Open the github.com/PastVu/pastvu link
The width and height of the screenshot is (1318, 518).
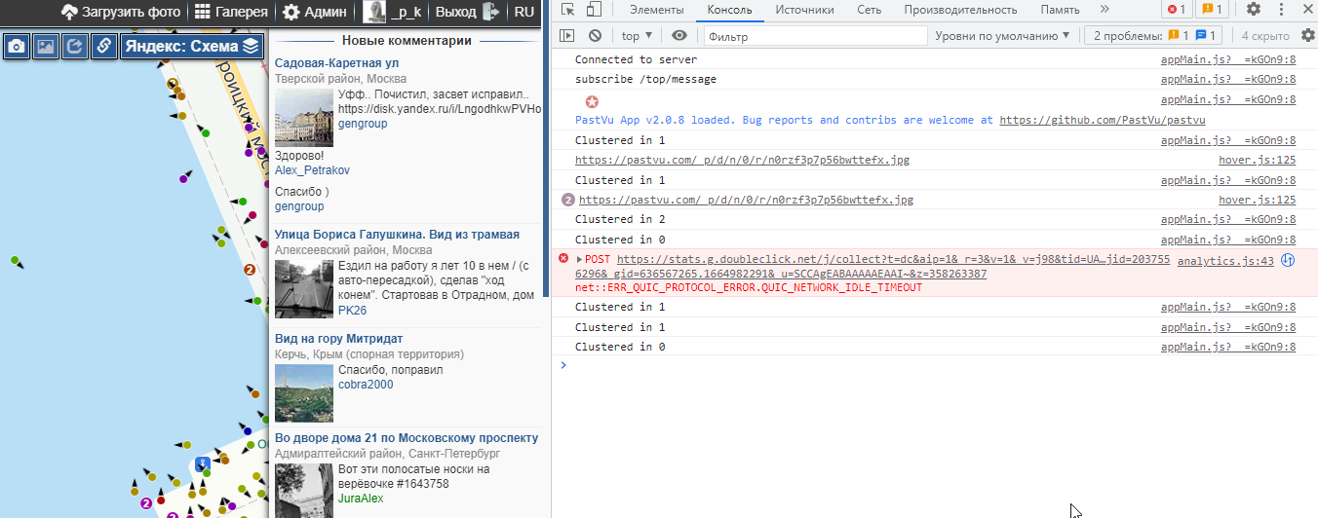(x=1103, y=121)
